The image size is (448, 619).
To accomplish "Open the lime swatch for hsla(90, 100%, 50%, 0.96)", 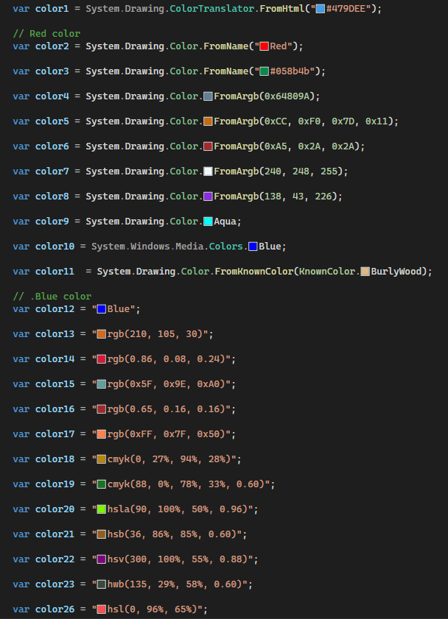I will point(102,509).
